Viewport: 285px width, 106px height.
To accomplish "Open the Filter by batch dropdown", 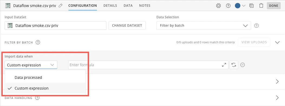I will (204, 26).
